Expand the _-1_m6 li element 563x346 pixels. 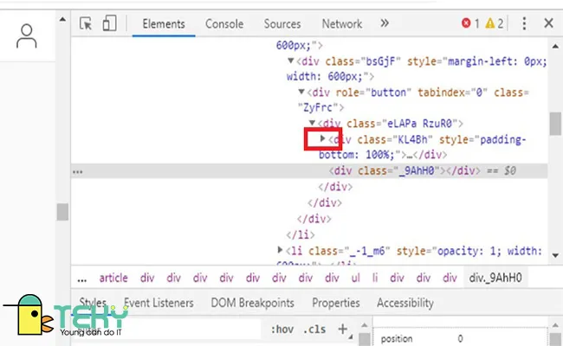[279, 250]
